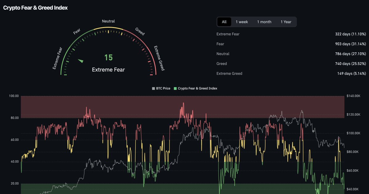Click the 20.00 left axis label
The image size is (369, 194).
click(x=14, y=184)
